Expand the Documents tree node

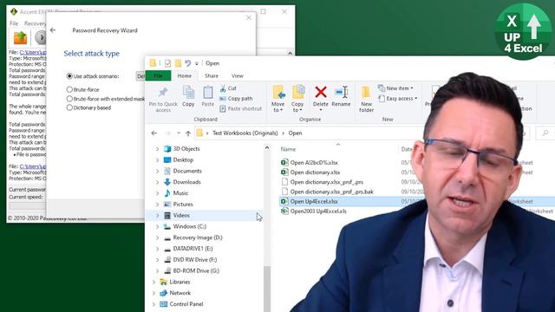pyautogui.click(x=158, y=171)
